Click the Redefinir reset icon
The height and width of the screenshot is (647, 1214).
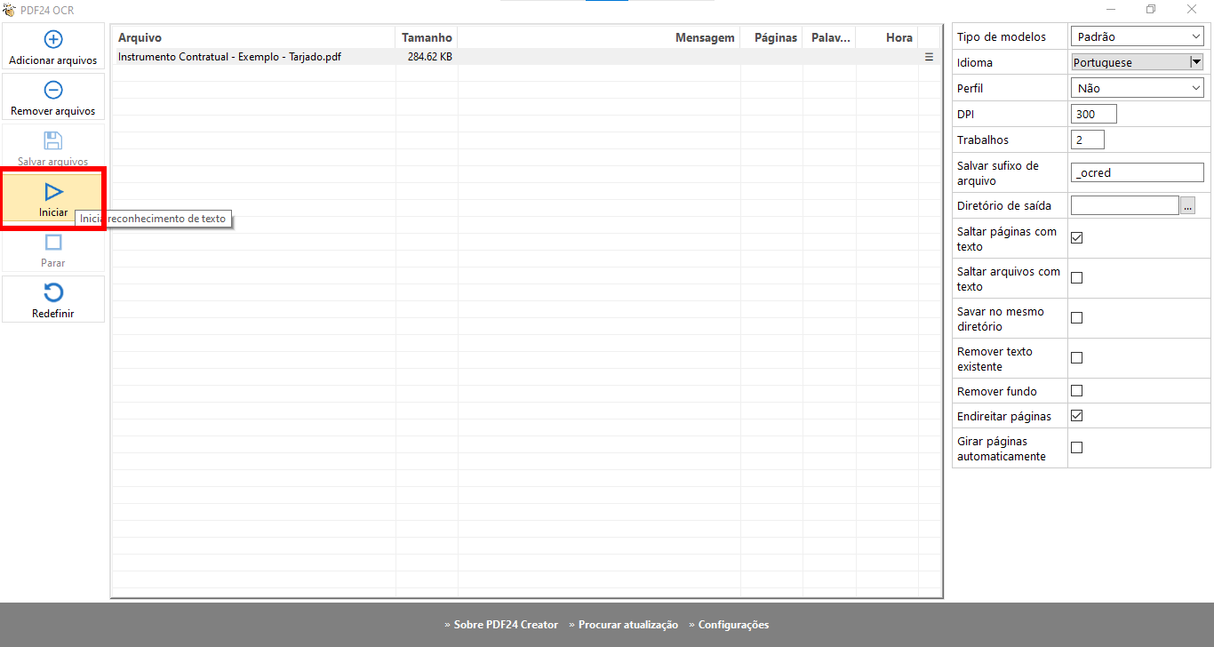(x=53, y=293)
